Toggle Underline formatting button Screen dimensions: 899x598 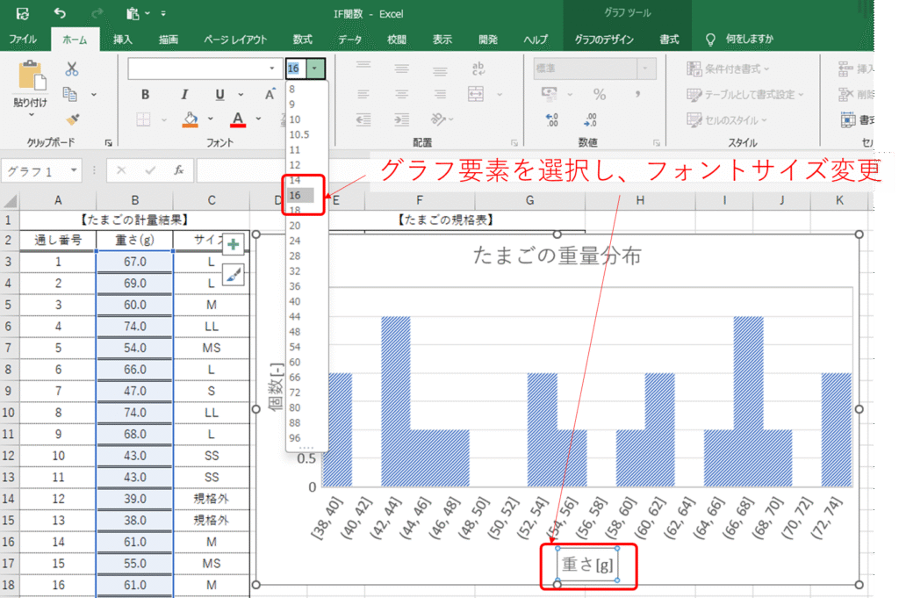[219, 95]
